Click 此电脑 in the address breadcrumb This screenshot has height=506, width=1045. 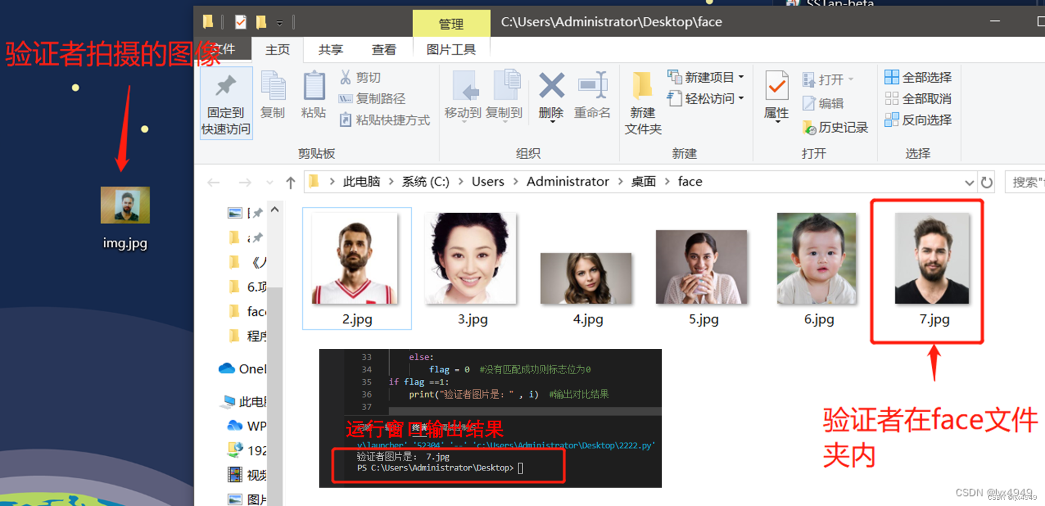click(x=362, y=181)
